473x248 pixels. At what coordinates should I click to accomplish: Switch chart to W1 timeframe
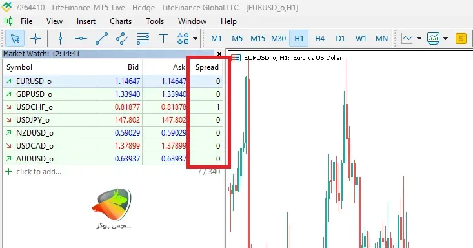361,38
